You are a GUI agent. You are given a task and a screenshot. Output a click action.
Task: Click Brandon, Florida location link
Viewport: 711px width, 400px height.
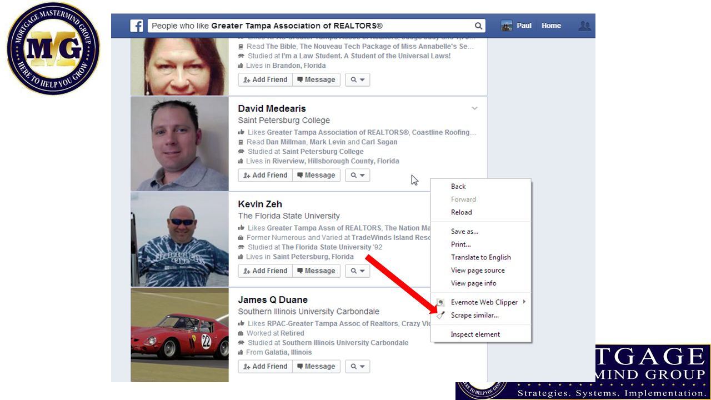tap(299, 66)
